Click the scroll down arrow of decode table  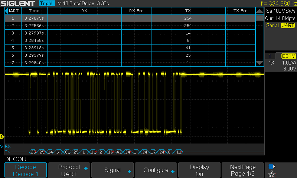click(x=260, y=63)
